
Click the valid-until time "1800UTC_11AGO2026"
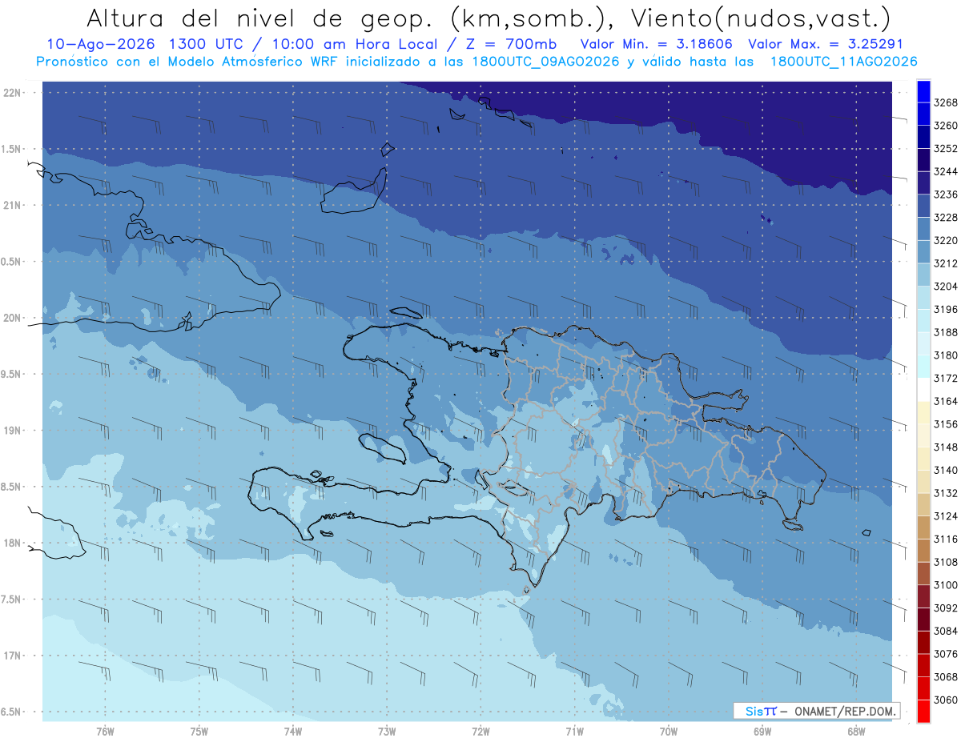[x=842, y=62]
